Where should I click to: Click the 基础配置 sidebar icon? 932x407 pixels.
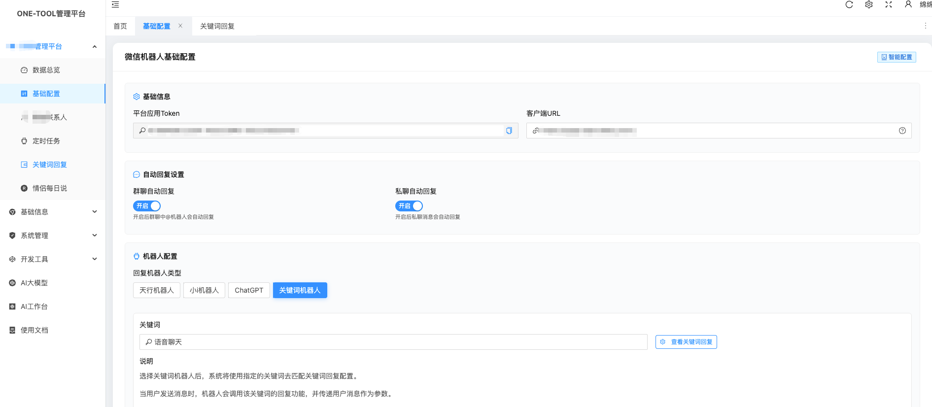pyautogui.click(x=24, y=94)
